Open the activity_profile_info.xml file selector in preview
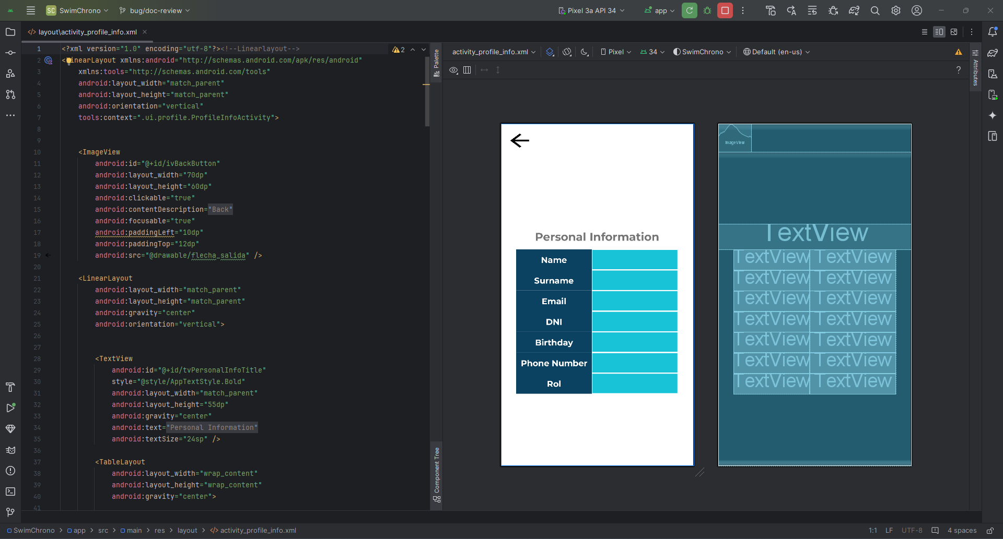The width and height of the screenshot is (1003, 539). click(x=494, y=52)
